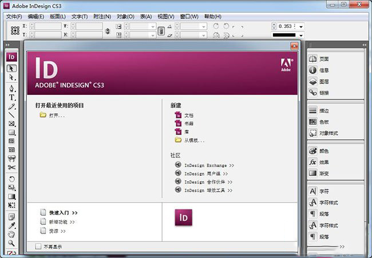Open the scale Y percentage dropdown
The image size is (372, 258).
(153, 35)
